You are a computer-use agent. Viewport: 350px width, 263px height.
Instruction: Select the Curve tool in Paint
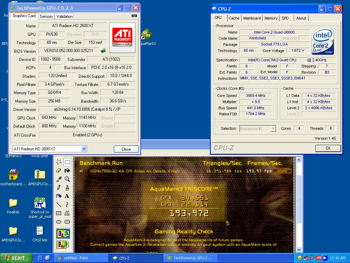click(67, 204)
